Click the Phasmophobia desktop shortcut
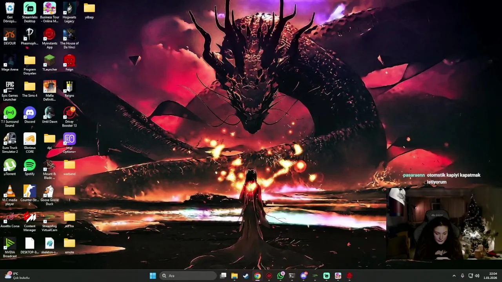This screenshot has width=502, height=282. (30, 37)
